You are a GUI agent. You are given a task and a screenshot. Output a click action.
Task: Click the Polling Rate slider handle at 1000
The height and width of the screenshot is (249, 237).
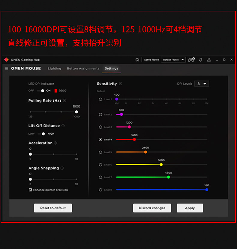(x=76, y=112)
